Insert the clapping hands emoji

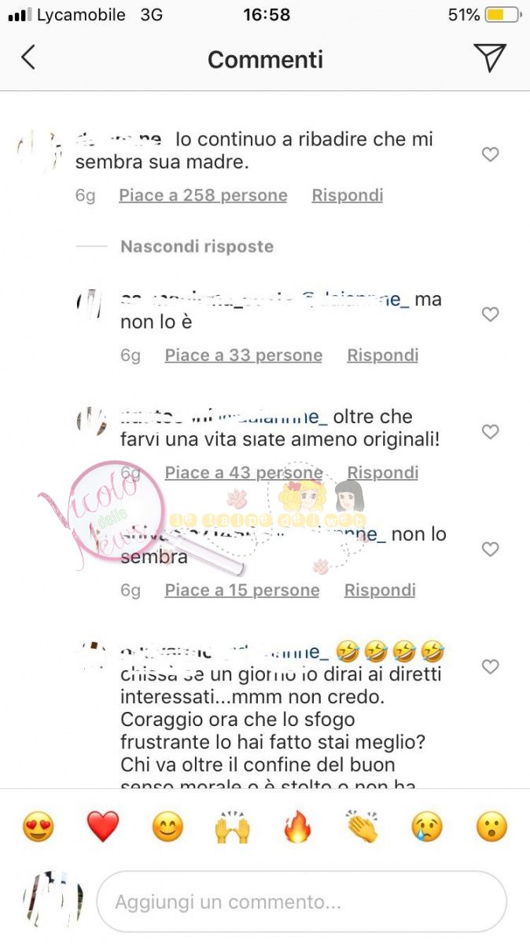pyautogui.click(x=363, y=827)
